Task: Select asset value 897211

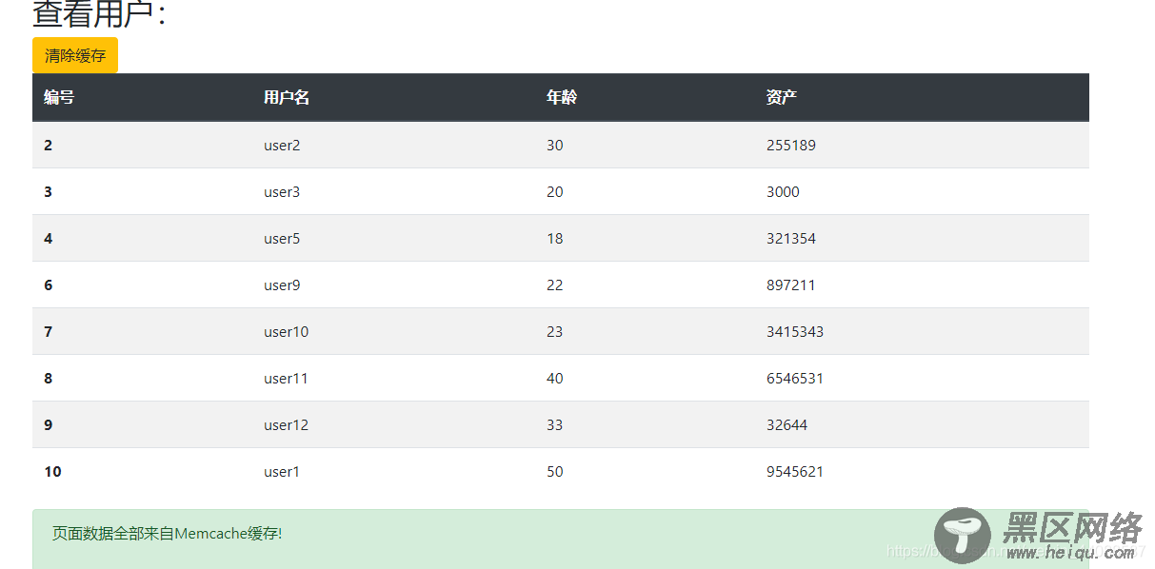Action: click(x=791, y=285)
